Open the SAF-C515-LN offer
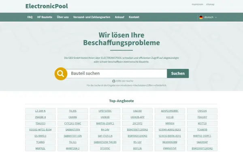Viewport: 243px width, 152px height. pos(105,136)
